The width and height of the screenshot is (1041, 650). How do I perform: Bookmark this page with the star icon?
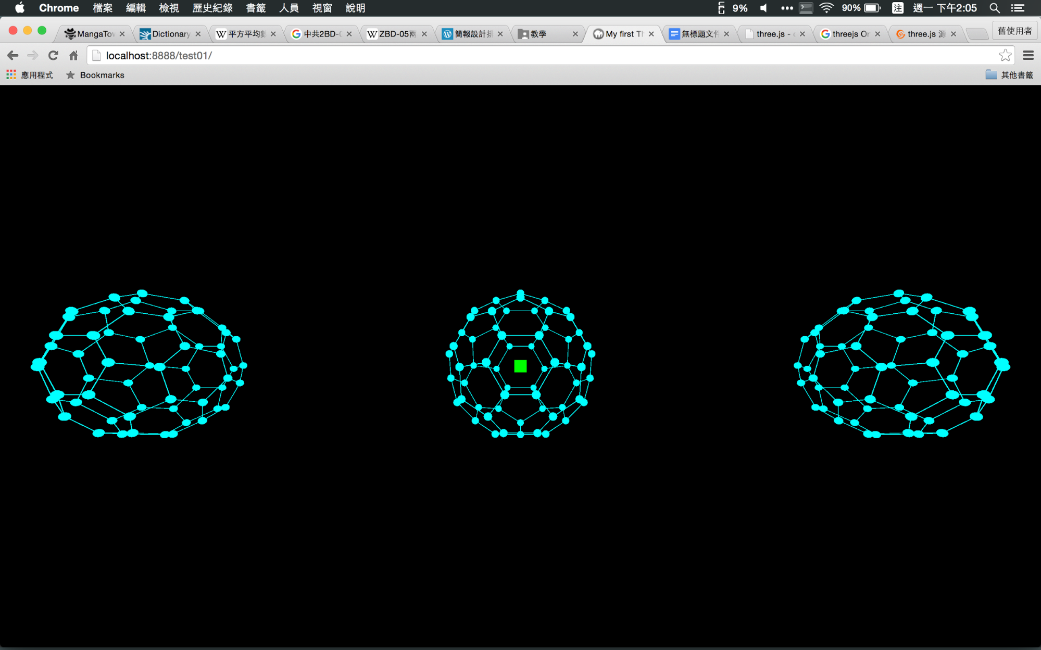1005,55
